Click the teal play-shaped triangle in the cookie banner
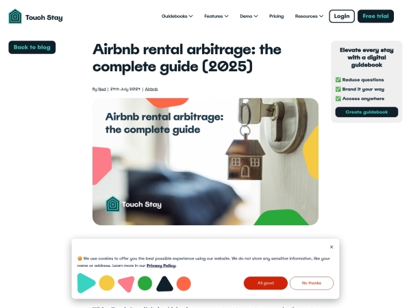 click(x=86, y=283)
